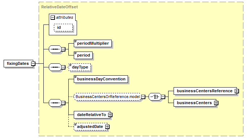Expand the dateRelativeTo element
The image size is (247, 138).
110,115
